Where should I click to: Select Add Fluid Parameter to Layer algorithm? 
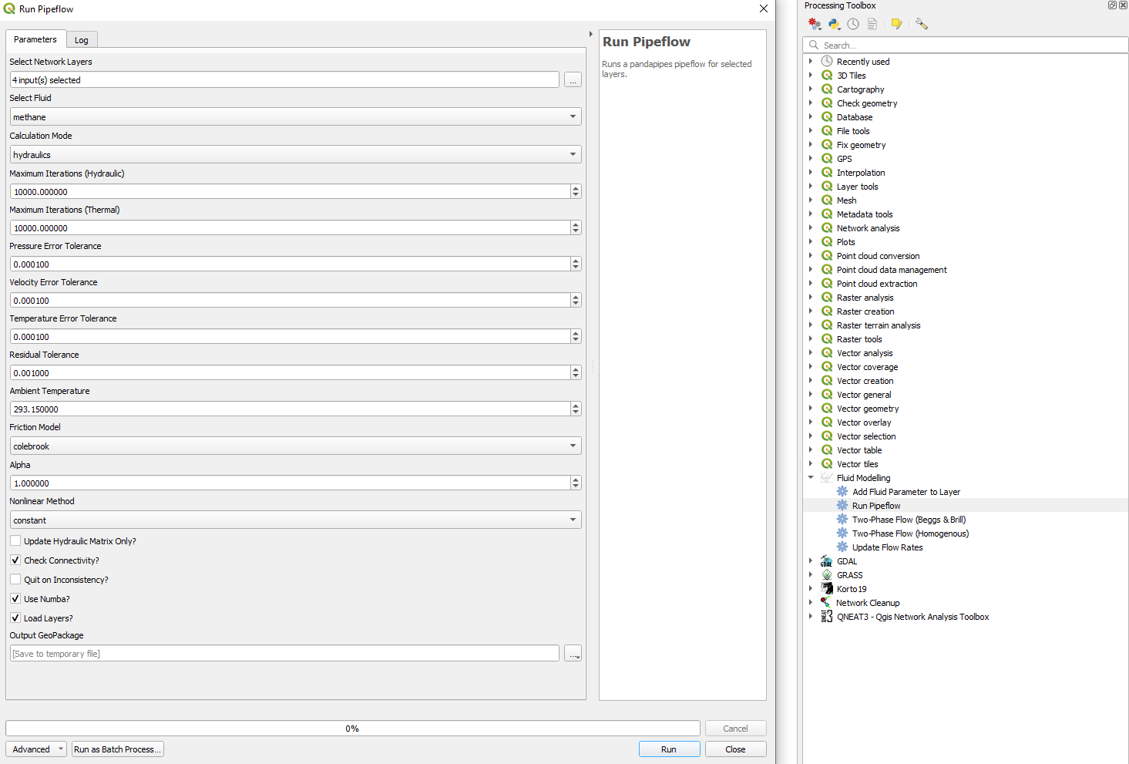(x=906, y=492)
